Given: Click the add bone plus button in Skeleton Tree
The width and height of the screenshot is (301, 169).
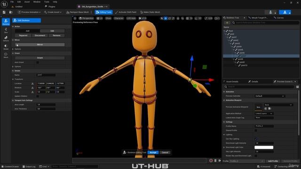Looking at the screenshot, I should coord(227,23).
